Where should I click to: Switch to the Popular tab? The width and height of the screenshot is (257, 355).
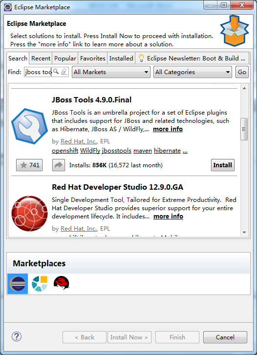[x=65, y=59]
